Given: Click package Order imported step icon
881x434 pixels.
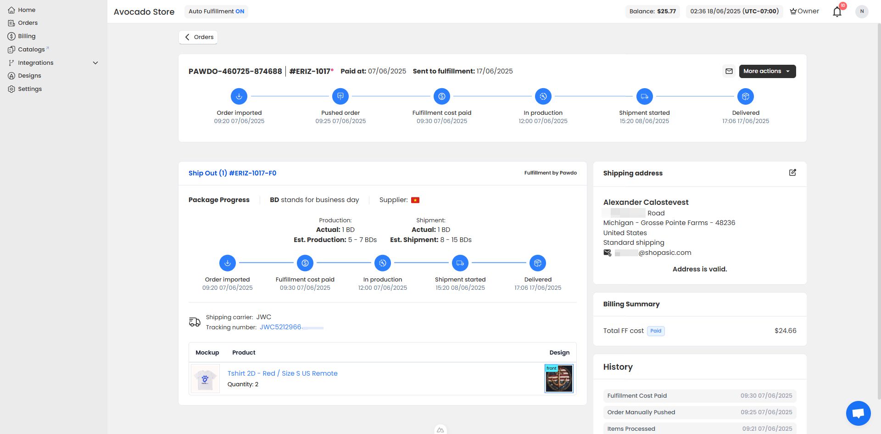Looking at the screenshot, I should (228, 263).
